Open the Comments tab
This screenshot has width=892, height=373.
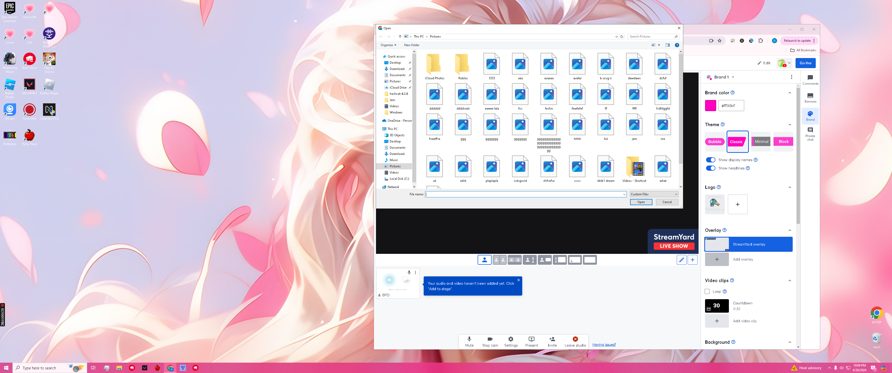click(x=810, y=80)
